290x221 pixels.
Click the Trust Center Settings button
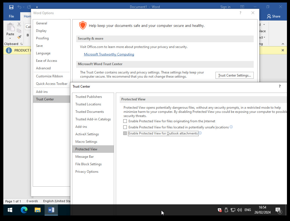click(234, 75)
